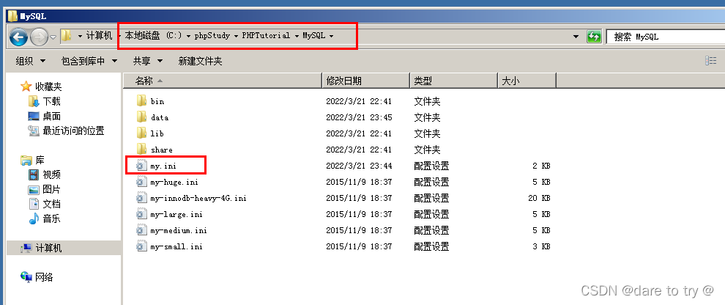Click the data folder icon
The height and width of the screenshot is (305, 725).
pyautogui.click(x=141, y=117)
